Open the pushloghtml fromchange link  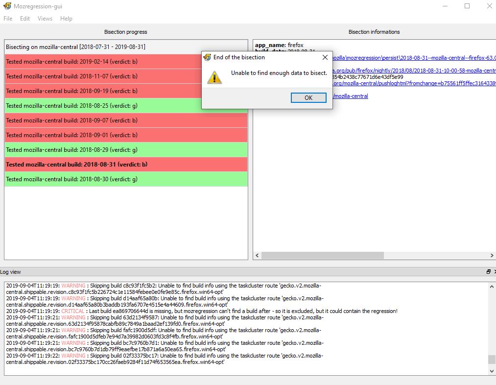pos(414,83)
